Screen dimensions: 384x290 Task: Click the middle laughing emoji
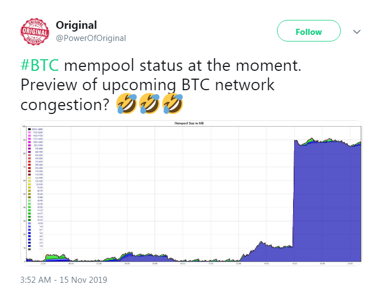coord(149,103)
